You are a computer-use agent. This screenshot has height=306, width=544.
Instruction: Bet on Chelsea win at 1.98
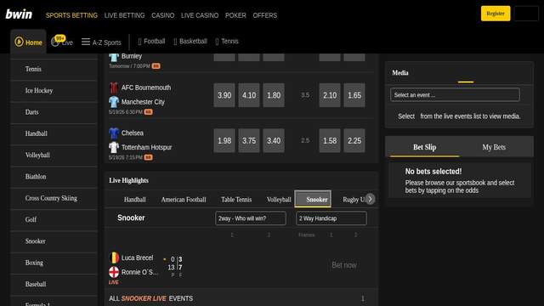(224, 140)
